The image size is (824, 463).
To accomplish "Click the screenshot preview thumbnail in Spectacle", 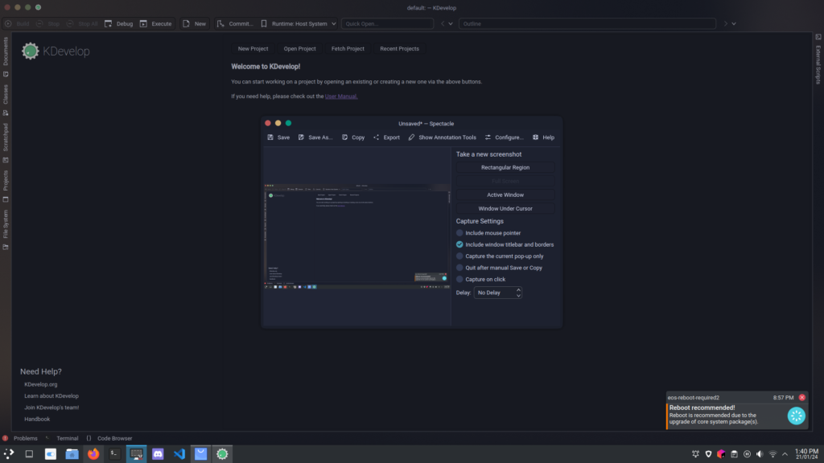I will click(x=356, y=237).
